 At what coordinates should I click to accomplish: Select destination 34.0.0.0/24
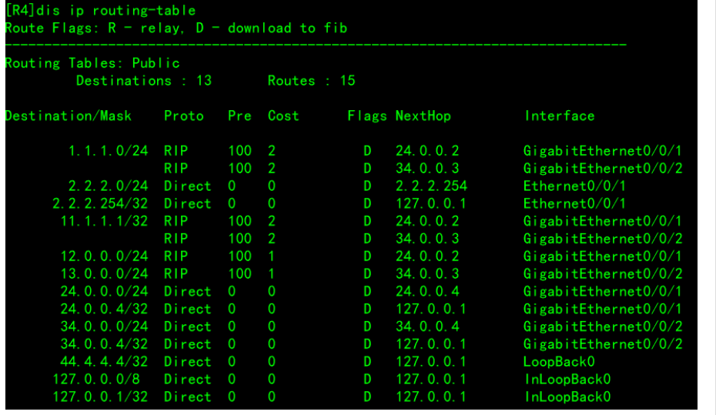pyautogui.click(x=104, y=327)
